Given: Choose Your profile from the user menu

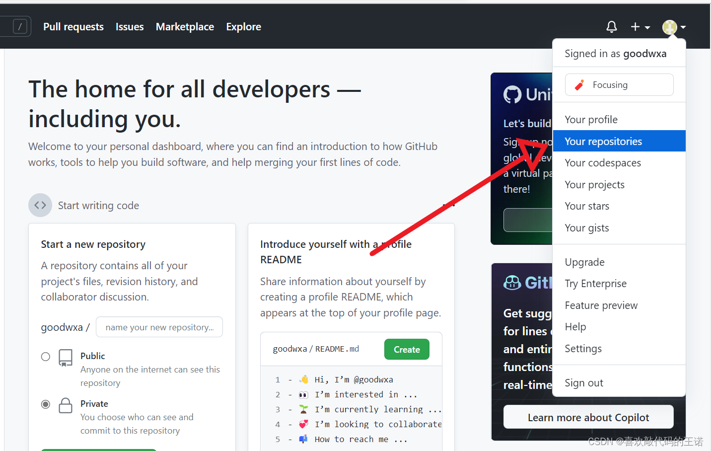Looking at the screenshot, I should 619,120.
